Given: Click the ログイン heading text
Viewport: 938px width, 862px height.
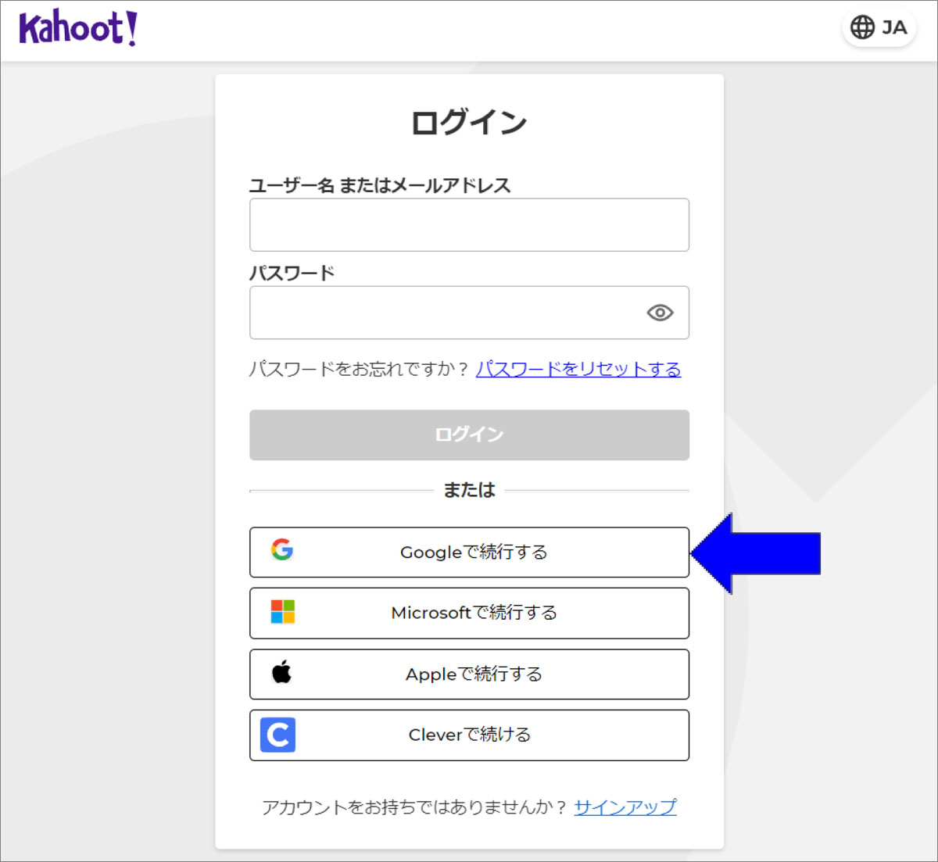Looking at the screenshot, I should (x=469, y=123).
